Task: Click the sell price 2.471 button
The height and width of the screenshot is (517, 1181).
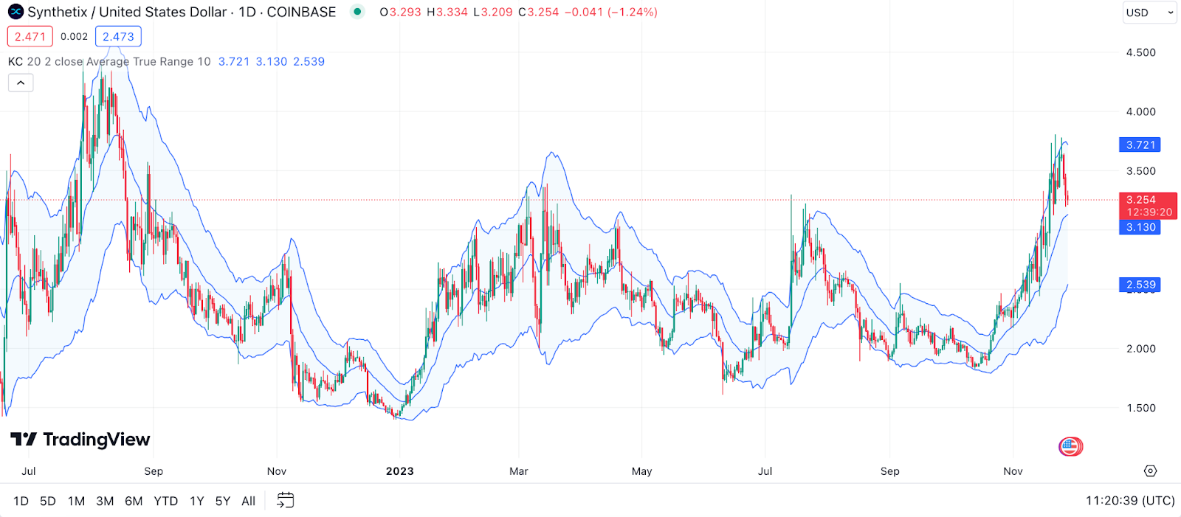Action: click(x=30, y=37)
